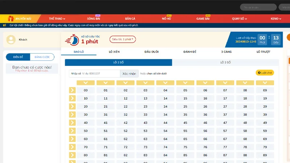Click the yellow arrow beside row 00
Screen dimensions: 290x163
[72, 90]
